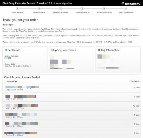The height and width of the screenshot is (138, 143).
Task: Click the 'Order Date:' label
Action: (x=10, y=64)
